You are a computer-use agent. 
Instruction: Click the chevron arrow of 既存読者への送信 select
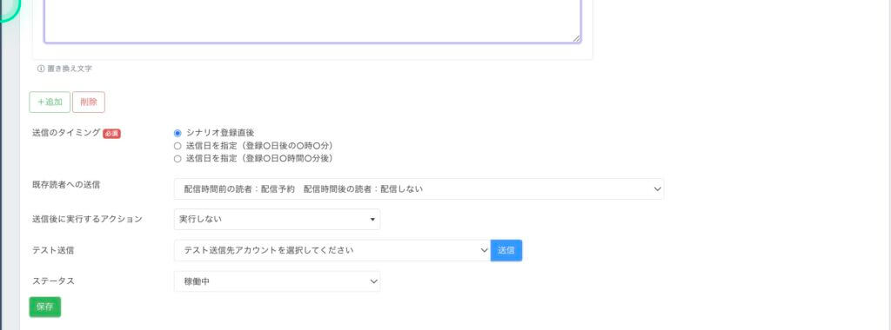pyautogui.click(x=657, y=188)
